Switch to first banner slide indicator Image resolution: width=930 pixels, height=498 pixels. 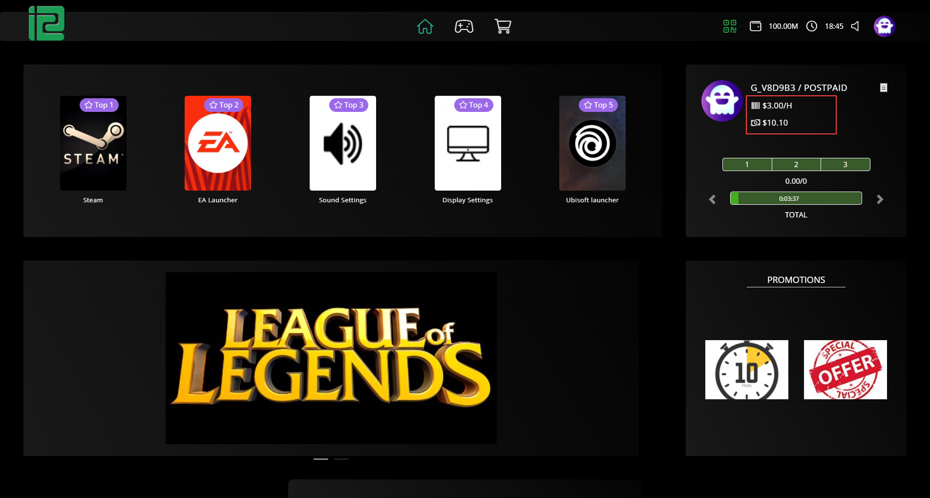(321, 459)
